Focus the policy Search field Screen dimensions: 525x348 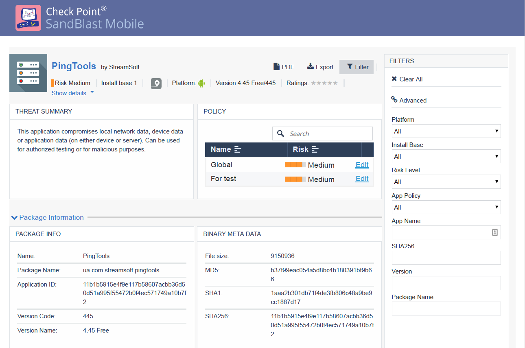[x=322, y=134]
